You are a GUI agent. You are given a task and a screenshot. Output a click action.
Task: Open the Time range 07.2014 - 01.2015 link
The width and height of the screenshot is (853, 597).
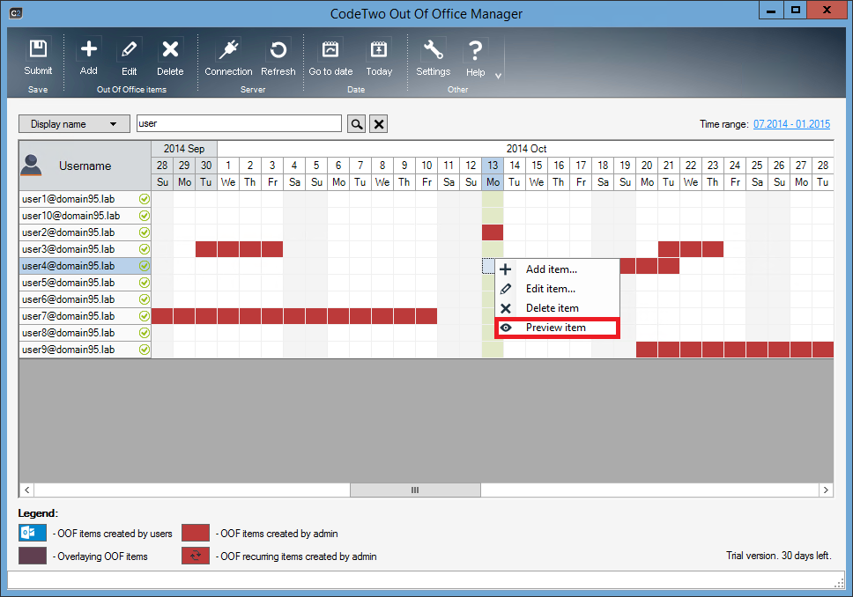pos(791,124)
